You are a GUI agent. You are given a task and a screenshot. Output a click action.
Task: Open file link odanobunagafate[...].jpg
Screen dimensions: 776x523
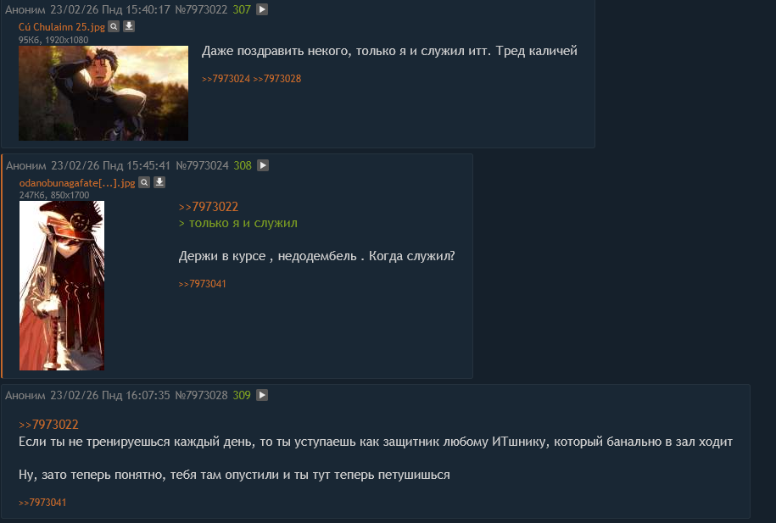pos(77,183)
